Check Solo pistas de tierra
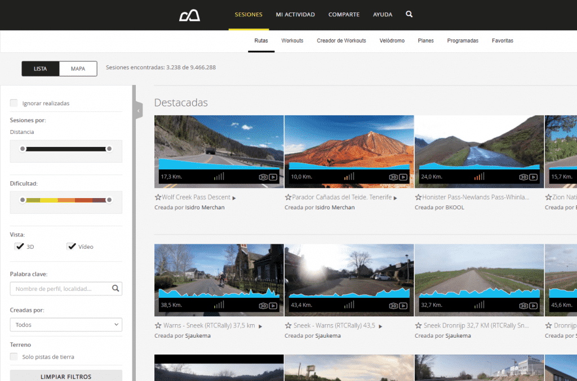577x381 pixels. 14,356
